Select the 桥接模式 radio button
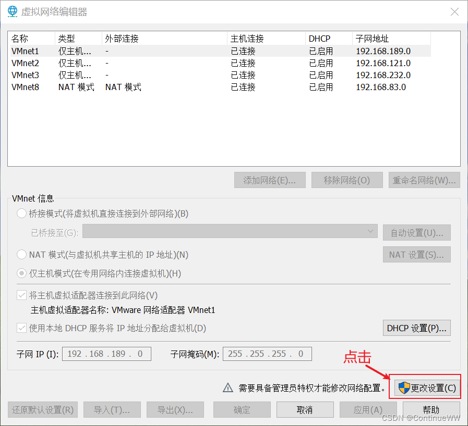The width and height of the screenshot is (468, 426). tap(22, 214)
